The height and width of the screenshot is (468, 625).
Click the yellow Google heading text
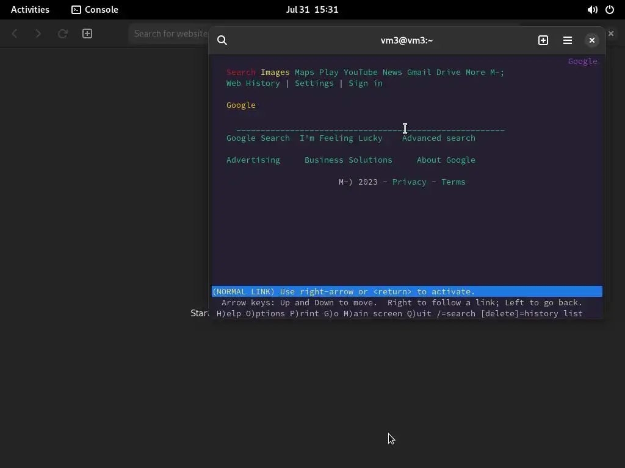click(240, 105)
